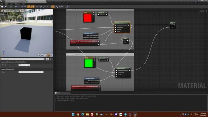The image size is (208, 117).
Task: Open File Explorer from the taskbar
Action: [87, 114]
